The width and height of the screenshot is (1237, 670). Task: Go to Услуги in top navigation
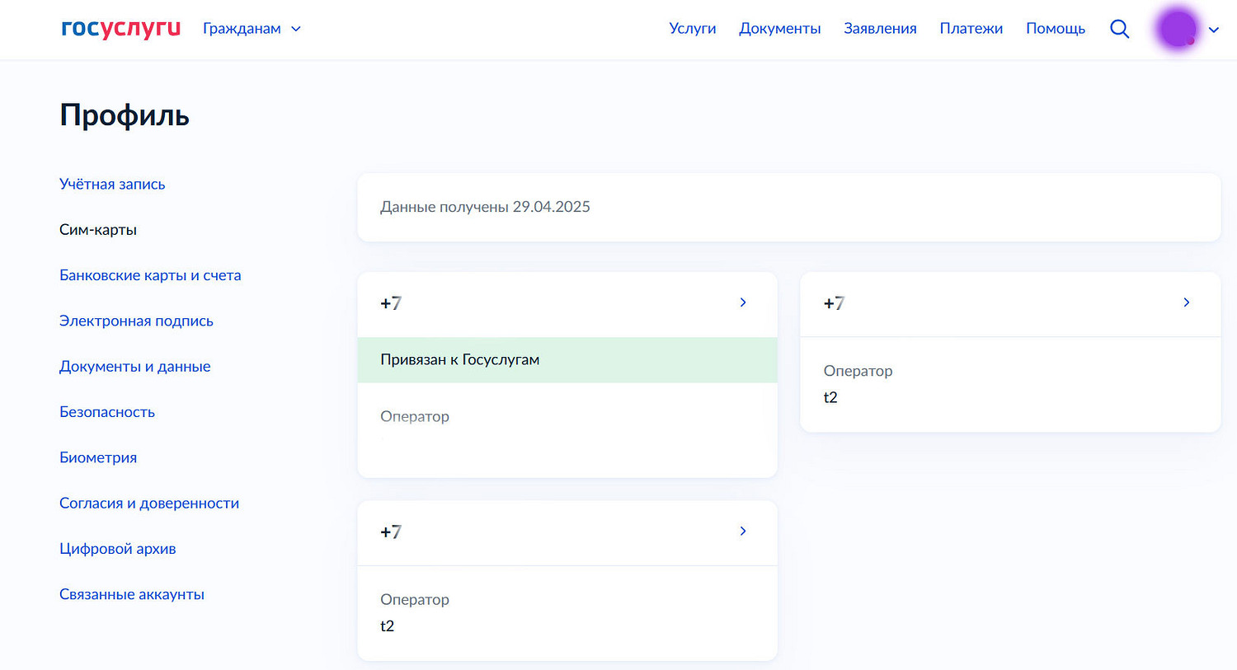coord(692,29)
